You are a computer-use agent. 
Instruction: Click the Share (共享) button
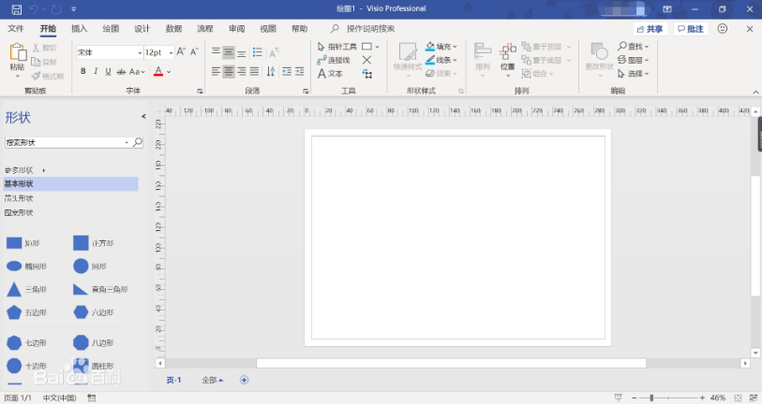[x=649, y=29]
